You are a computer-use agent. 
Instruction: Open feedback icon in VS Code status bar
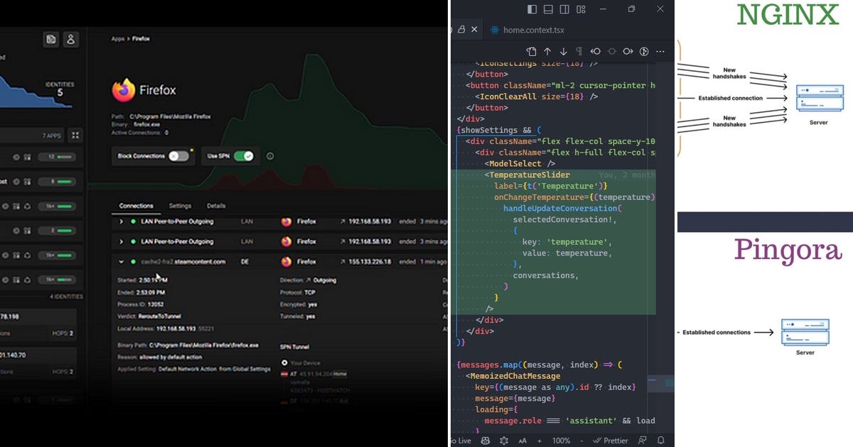[x=643, y=441]
